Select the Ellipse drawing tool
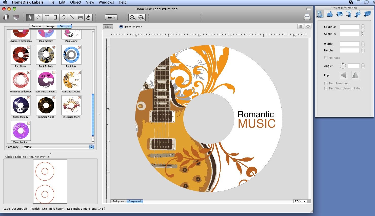375x216 pixels. click(x=64, y=17)
